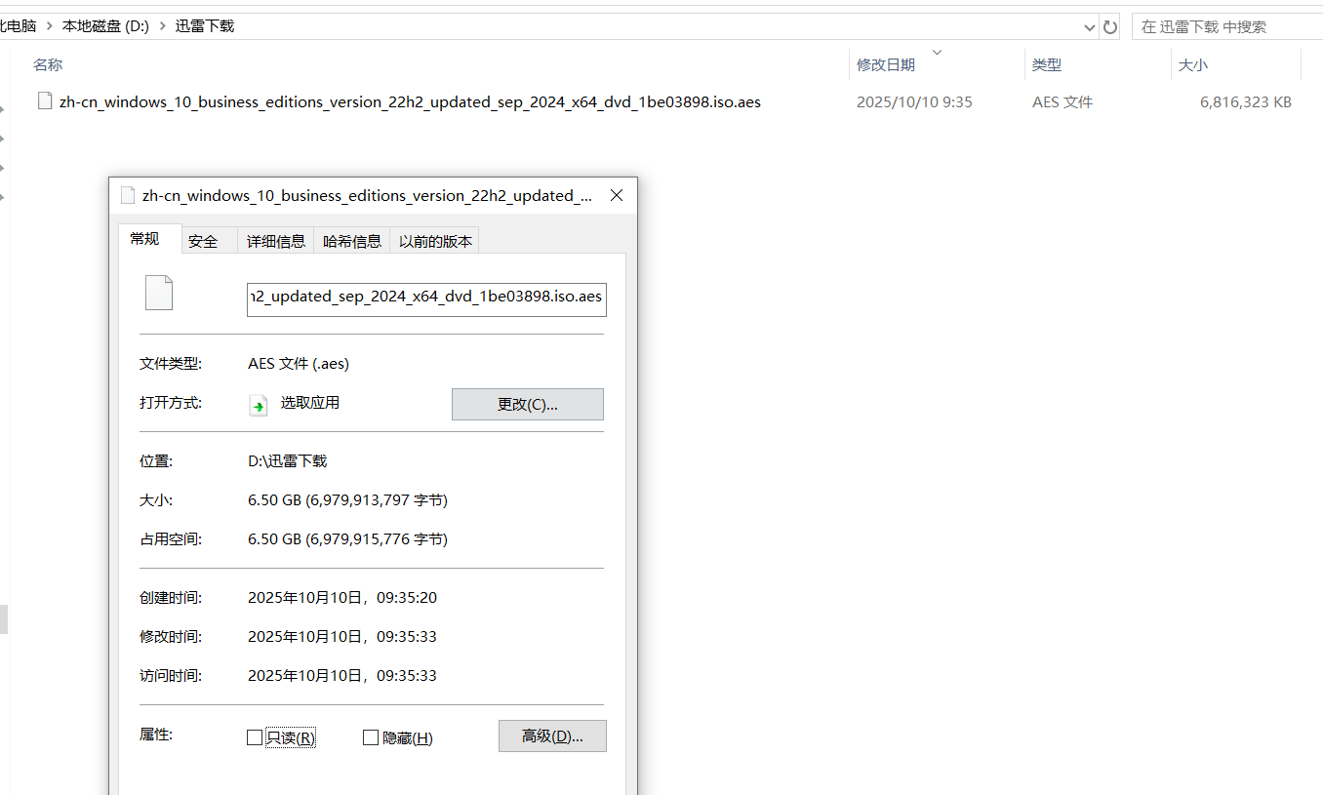Toggle the 隐藏(H) checkbox
Screen dimensions: 1323x795
371,737
